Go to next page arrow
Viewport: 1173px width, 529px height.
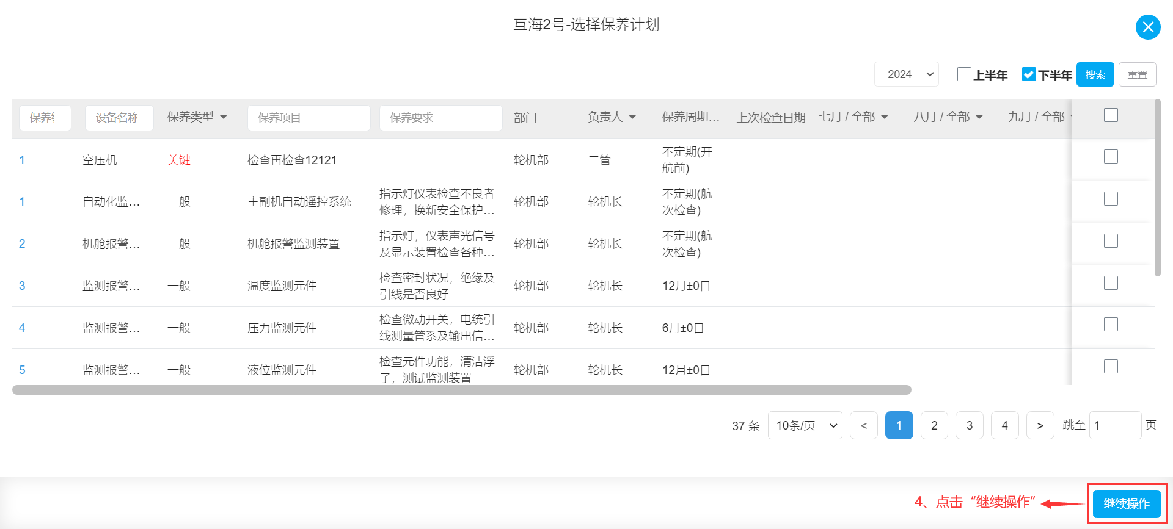pos(1040,425)
